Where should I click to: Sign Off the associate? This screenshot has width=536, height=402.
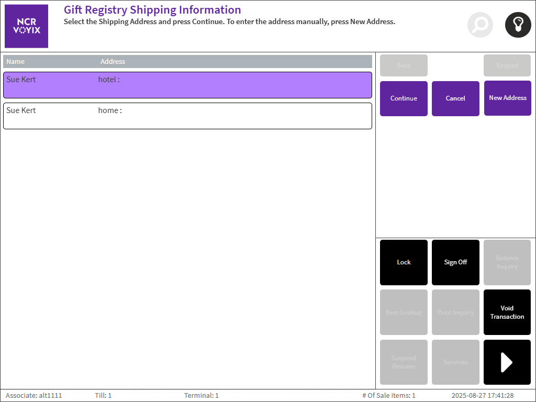point(455,262)
